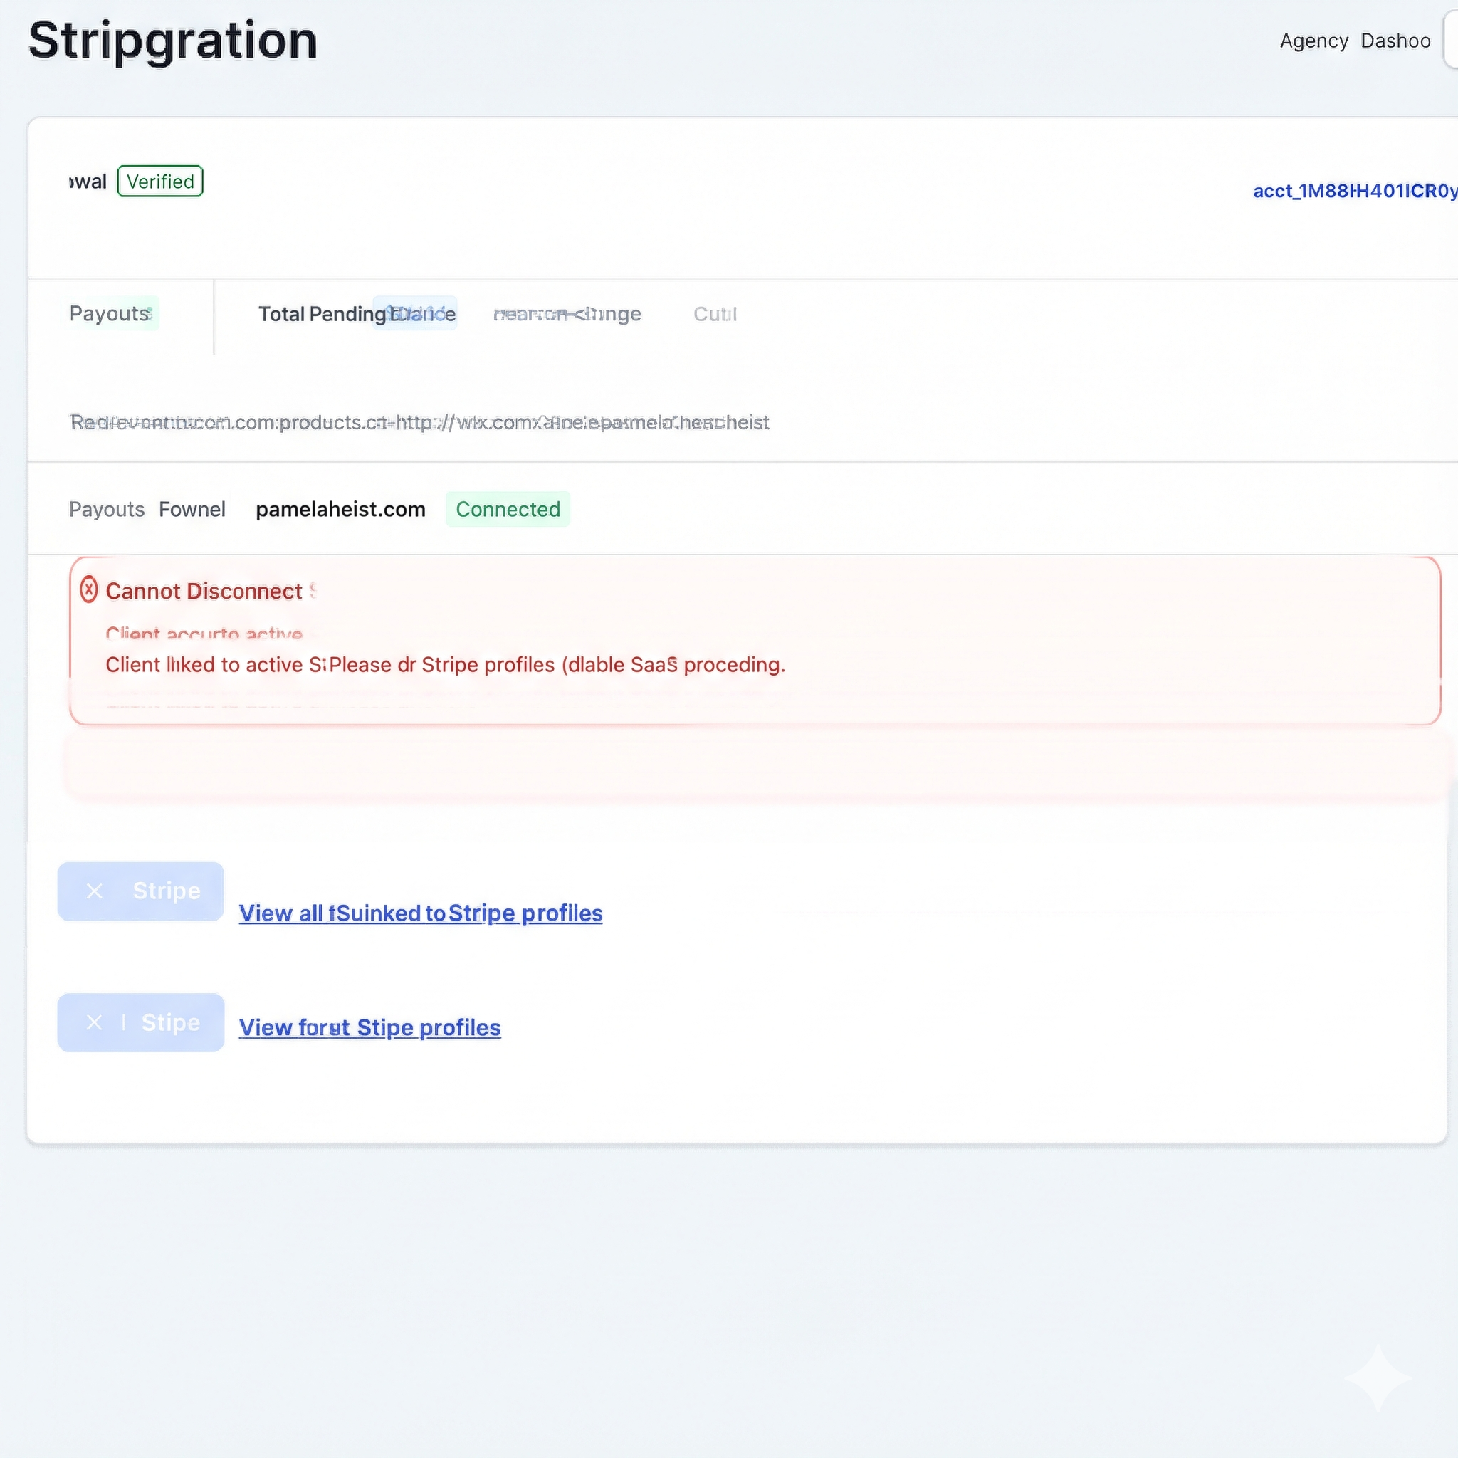Click the green Connected status badge
Screen dimensions: 1458x1458
(x=508, y=510)
